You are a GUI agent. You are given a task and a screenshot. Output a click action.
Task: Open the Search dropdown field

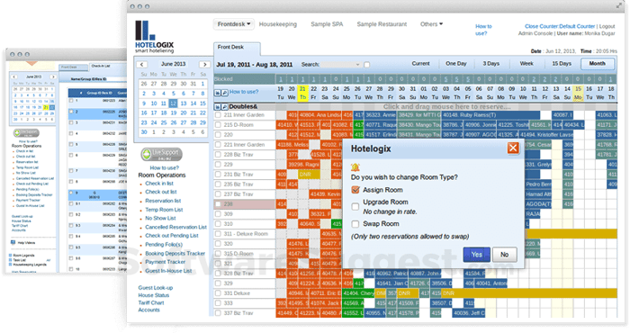coord(340,64)
